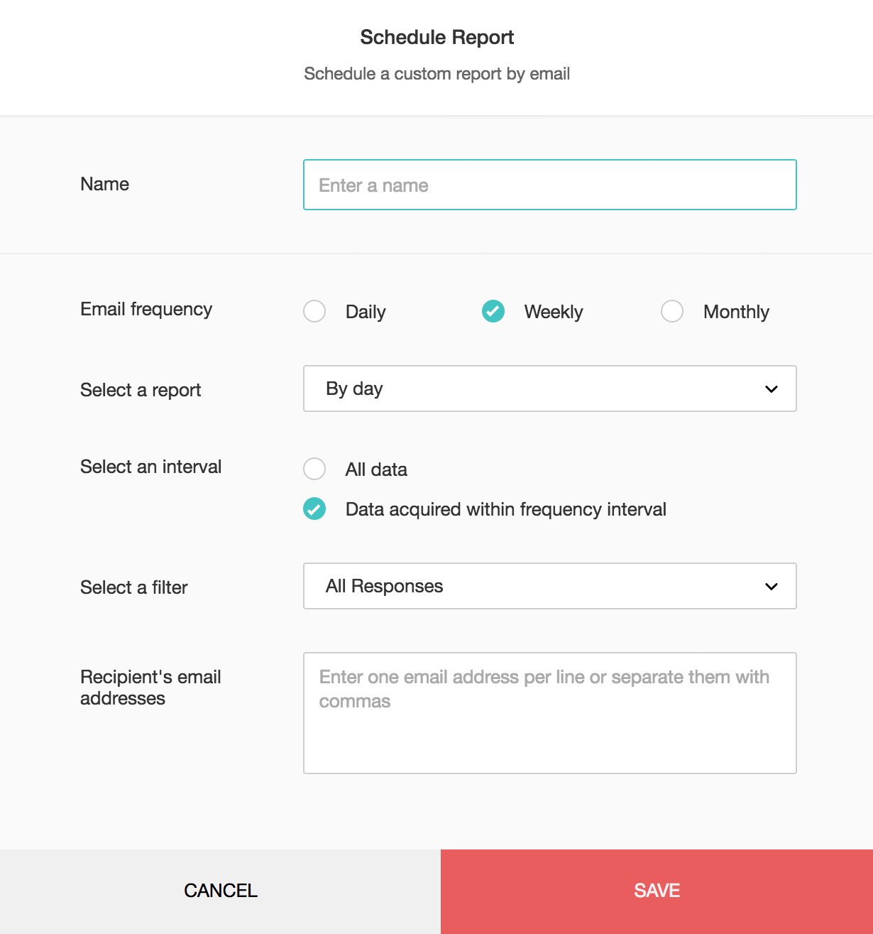Click the Enter a name input field
Viewport: 873px width, 934px height.
click(x=549, y=185)
